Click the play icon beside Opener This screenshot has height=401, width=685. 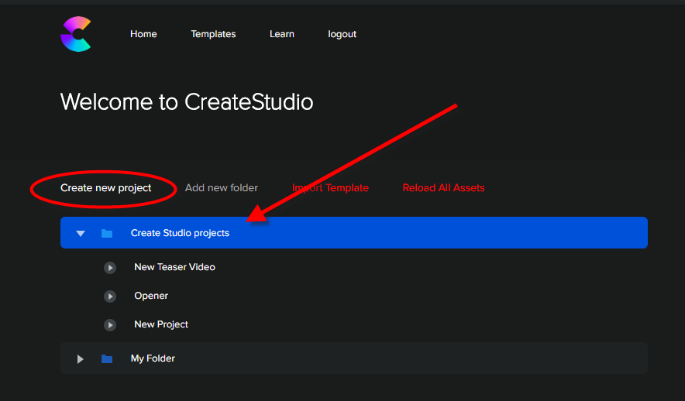coord(110,296)
